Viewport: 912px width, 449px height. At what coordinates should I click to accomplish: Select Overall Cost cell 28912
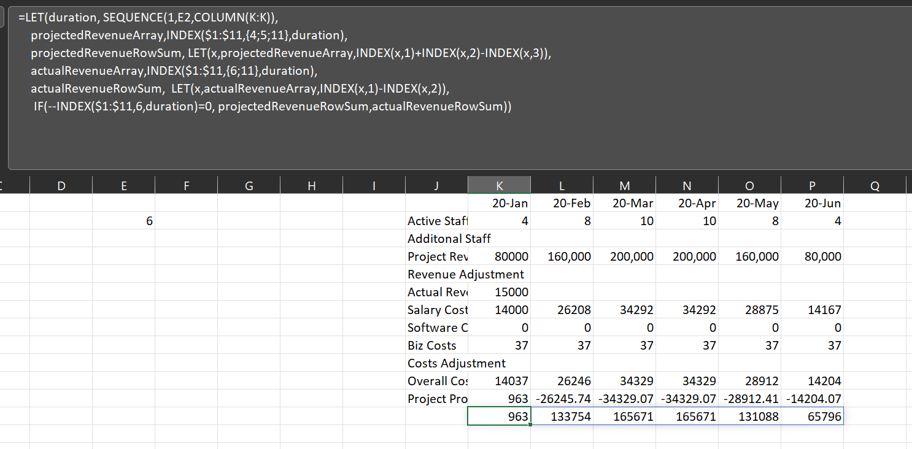[749, 381]
